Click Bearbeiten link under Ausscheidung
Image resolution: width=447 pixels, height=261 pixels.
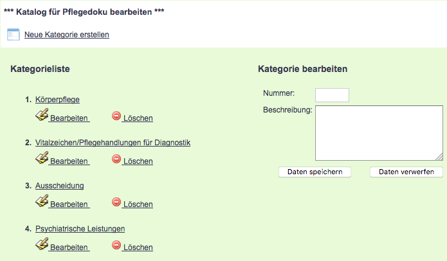pos(69,204)
